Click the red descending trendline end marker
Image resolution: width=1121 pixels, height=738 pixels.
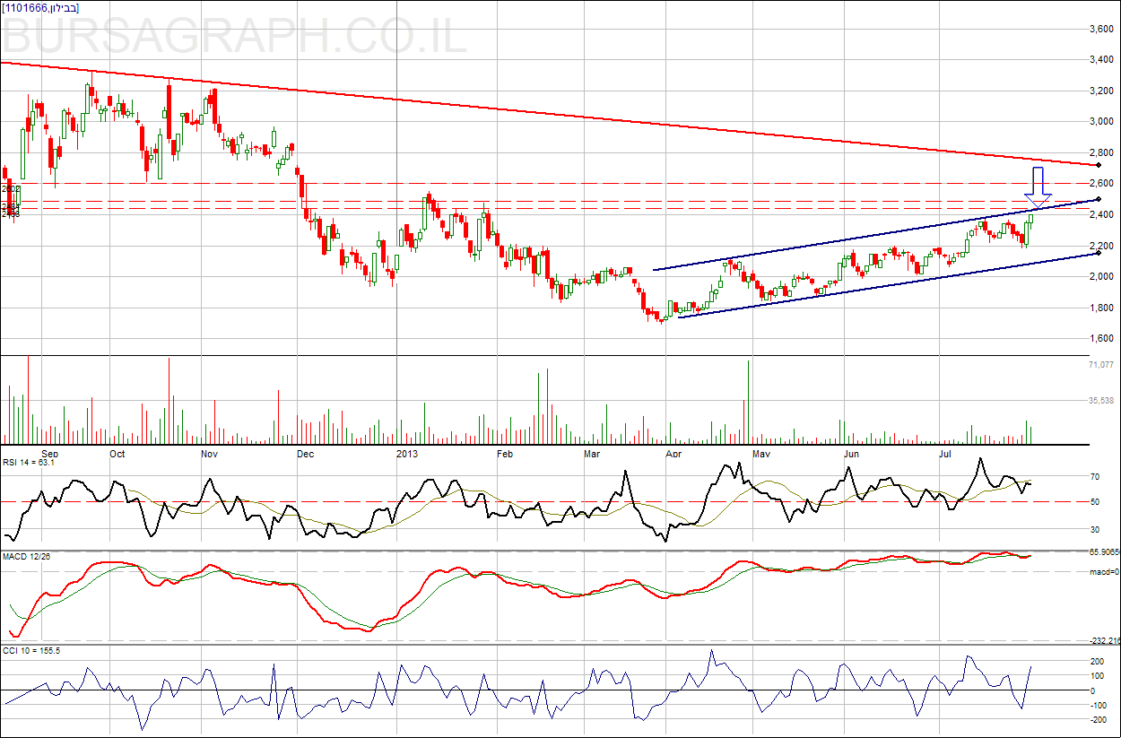[1099, 165]
